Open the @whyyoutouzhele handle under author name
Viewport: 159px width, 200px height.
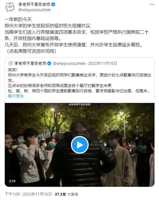(35, 10)
